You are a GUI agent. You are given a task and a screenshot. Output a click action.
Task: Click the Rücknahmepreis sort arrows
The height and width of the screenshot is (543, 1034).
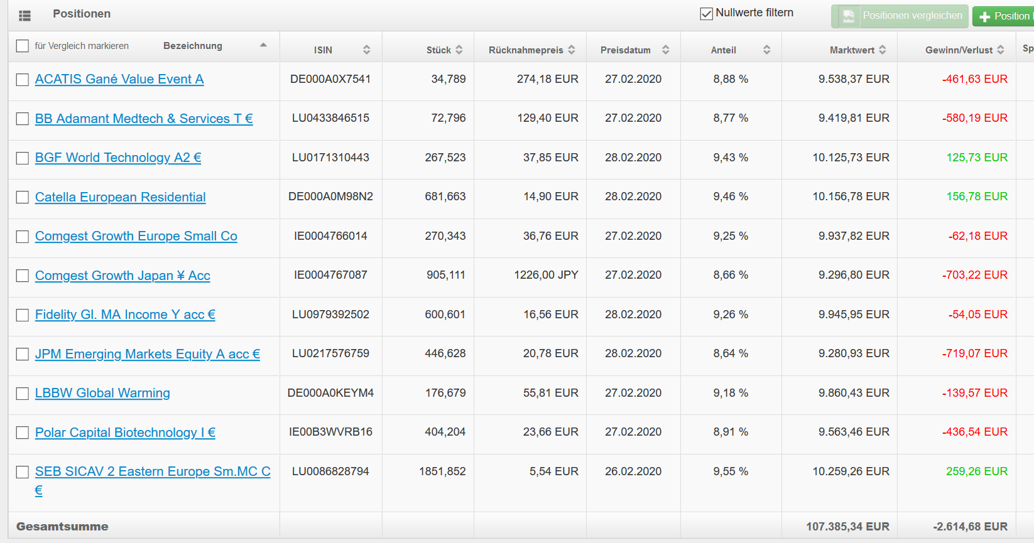coord(572,50)
